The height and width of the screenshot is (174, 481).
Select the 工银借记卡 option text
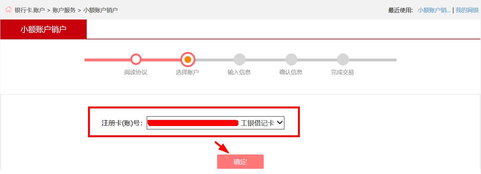(258, 123)
